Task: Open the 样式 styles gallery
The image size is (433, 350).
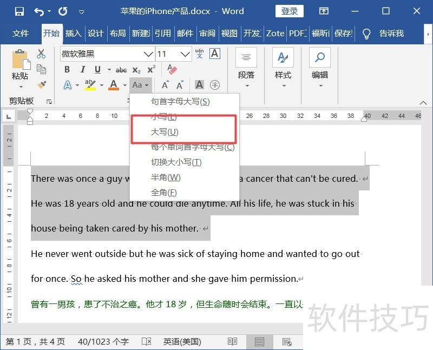Action: point(283,69)
